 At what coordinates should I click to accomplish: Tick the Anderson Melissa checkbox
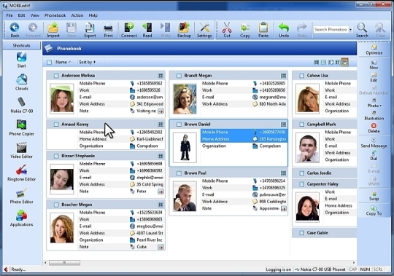click(56, 76)
